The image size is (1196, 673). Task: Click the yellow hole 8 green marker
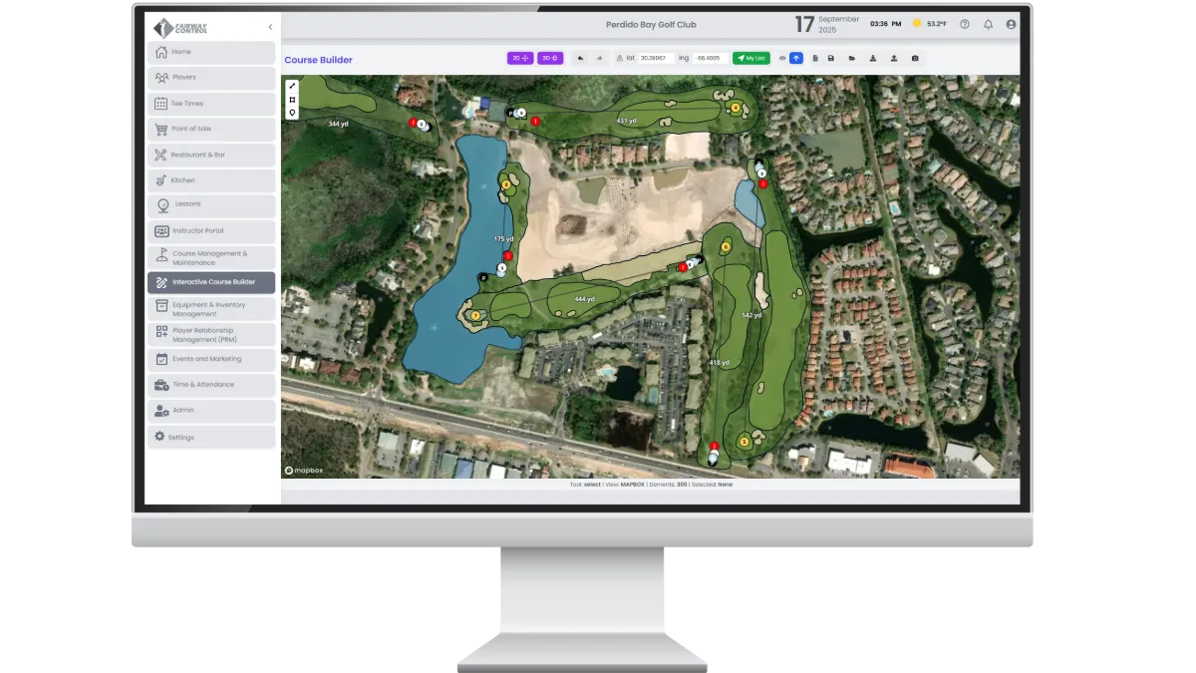point(506,184)
